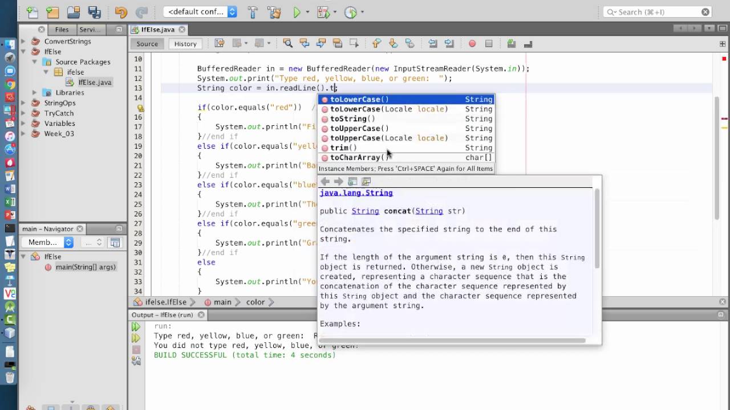
Task: Re-run green arrows icon in Output panel
Action: [x=136, y=327]
